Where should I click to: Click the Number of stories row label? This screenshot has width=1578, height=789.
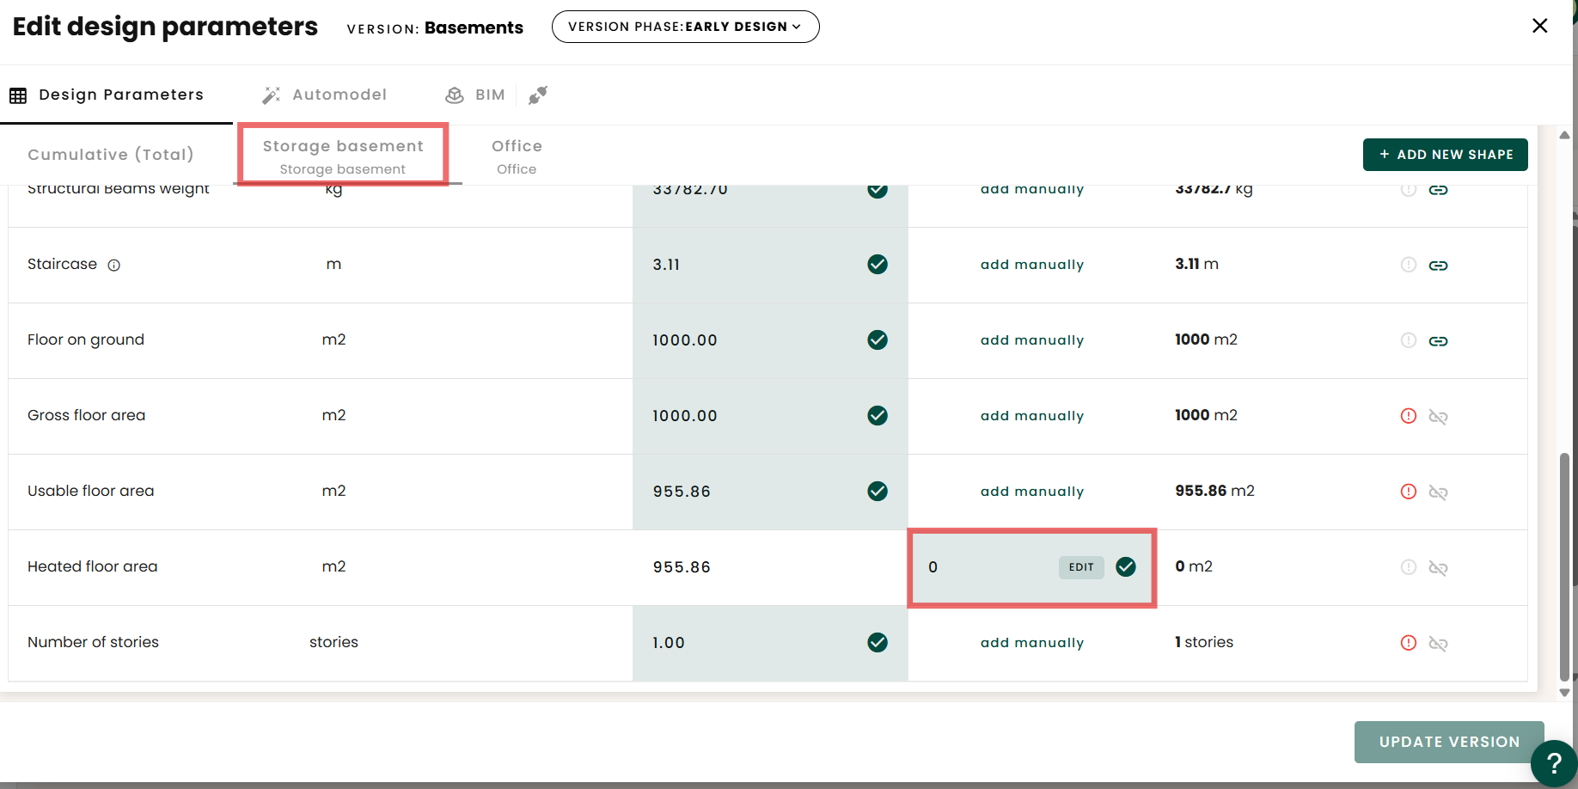93,642
